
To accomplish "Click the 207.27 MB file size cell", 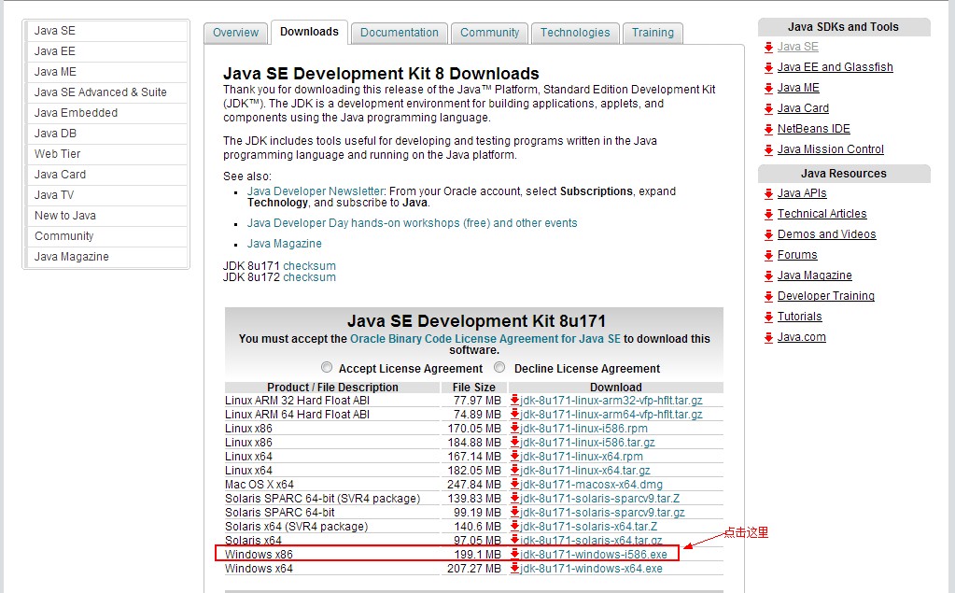I will click(474, 569).
